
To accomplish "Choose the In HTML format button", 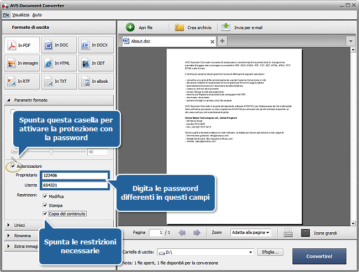I will 59,63.
